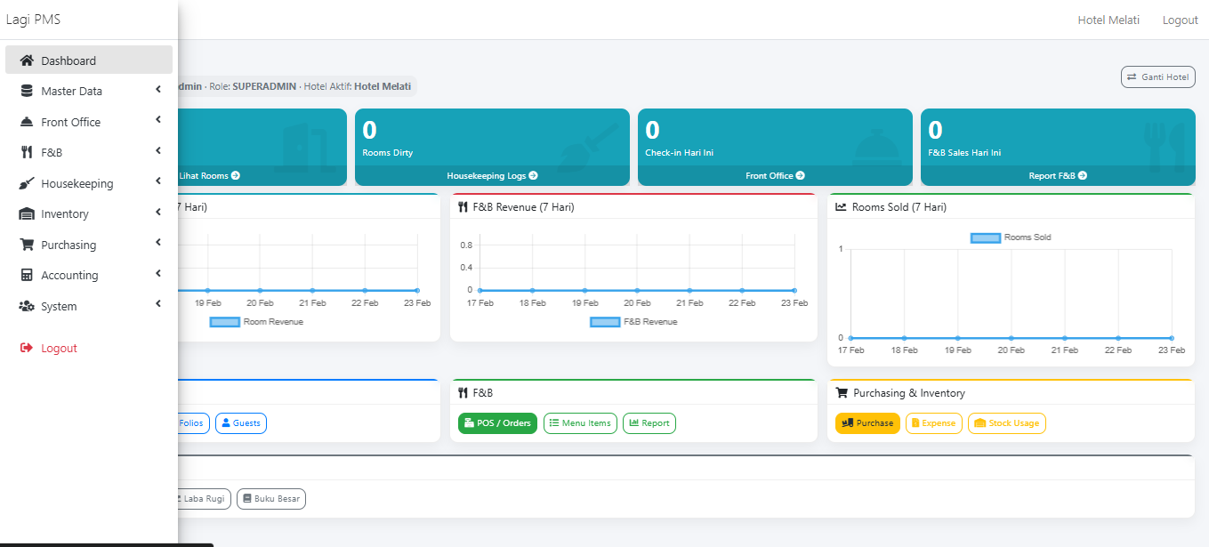Click the Housekeeping broom icon
This screenshot has width=1209, height=547.
(x=27, y=183)
